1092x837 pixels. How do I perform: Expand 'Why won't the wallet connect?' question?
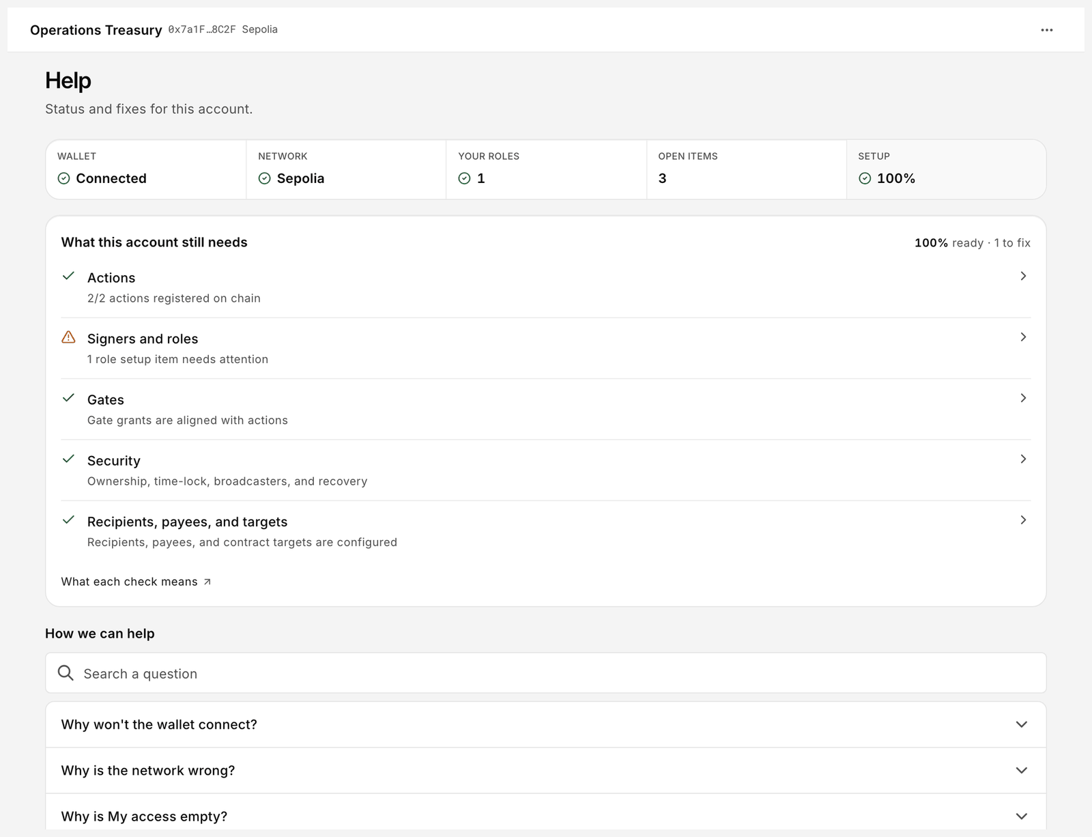click(546, 724)
